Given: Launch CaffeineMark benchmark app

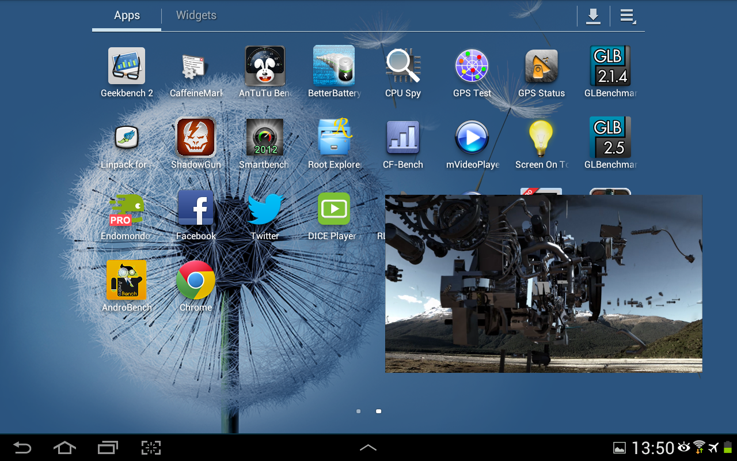Looking at the screenshot, I should (x=196, y=72).
